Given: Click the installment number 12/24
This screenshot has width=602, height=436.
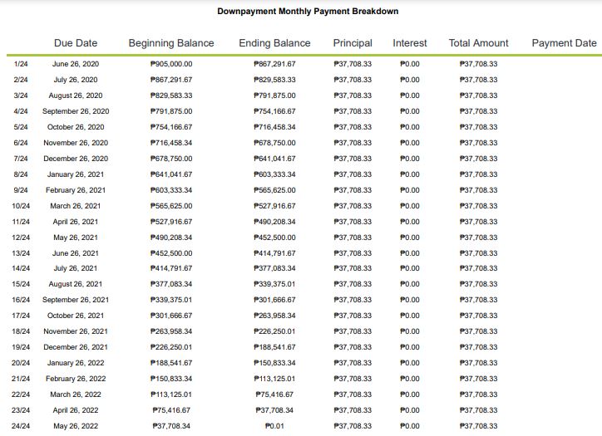Looking at the screenshot, I should [22, 238].
